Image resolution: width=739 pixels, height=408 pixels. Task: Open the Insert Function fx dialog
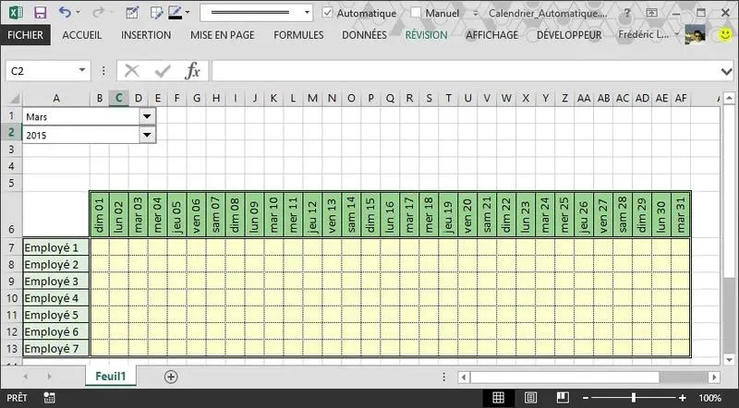click(193, 71)
